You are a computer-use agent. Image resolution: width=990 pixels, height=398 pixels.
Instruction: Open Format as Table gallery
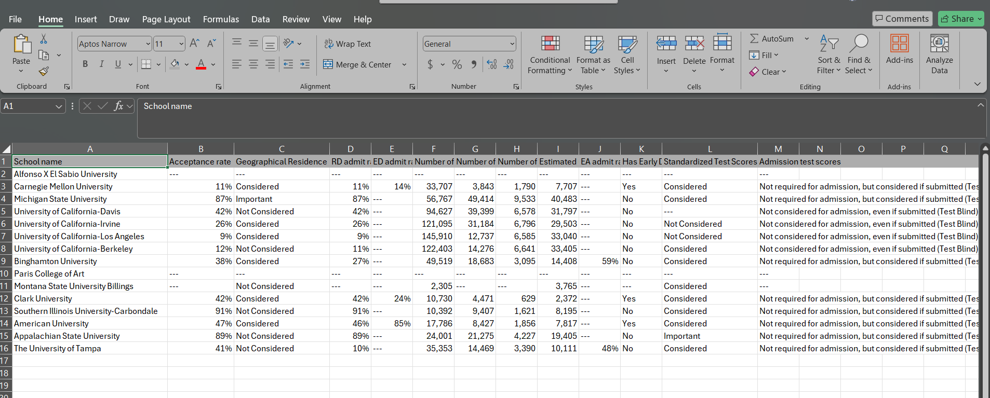tap(593, 55)
